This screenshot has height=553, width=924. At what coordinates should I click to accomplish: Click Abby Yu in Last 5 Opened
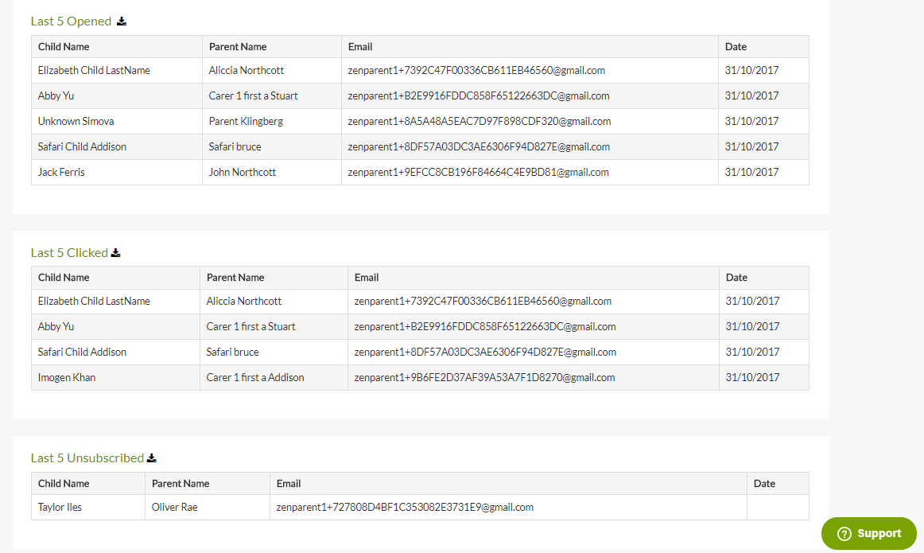tap(56, 95)
